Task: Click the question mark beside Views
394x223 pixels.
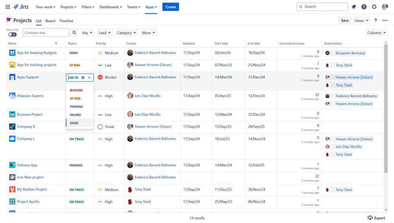Action: tap(375, 20)
